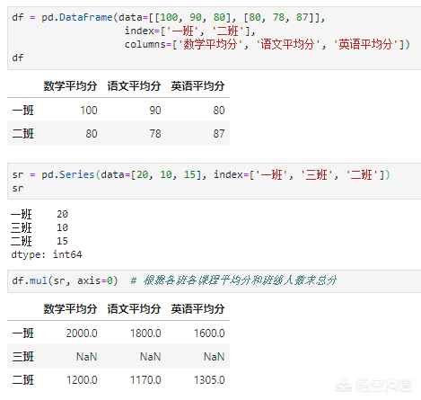Select the 一班 row label in first table
Image resolution: width=421 pixels, height=400 pixels.
click(23, 111)
